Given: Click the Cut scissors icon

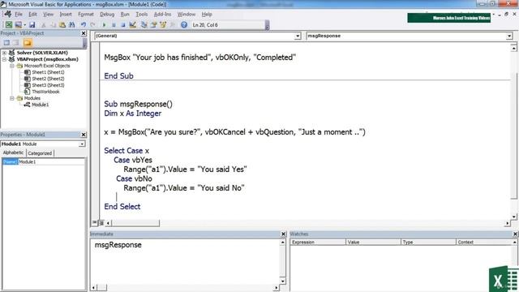Looking at the screenshot, I should click(43, 25).
